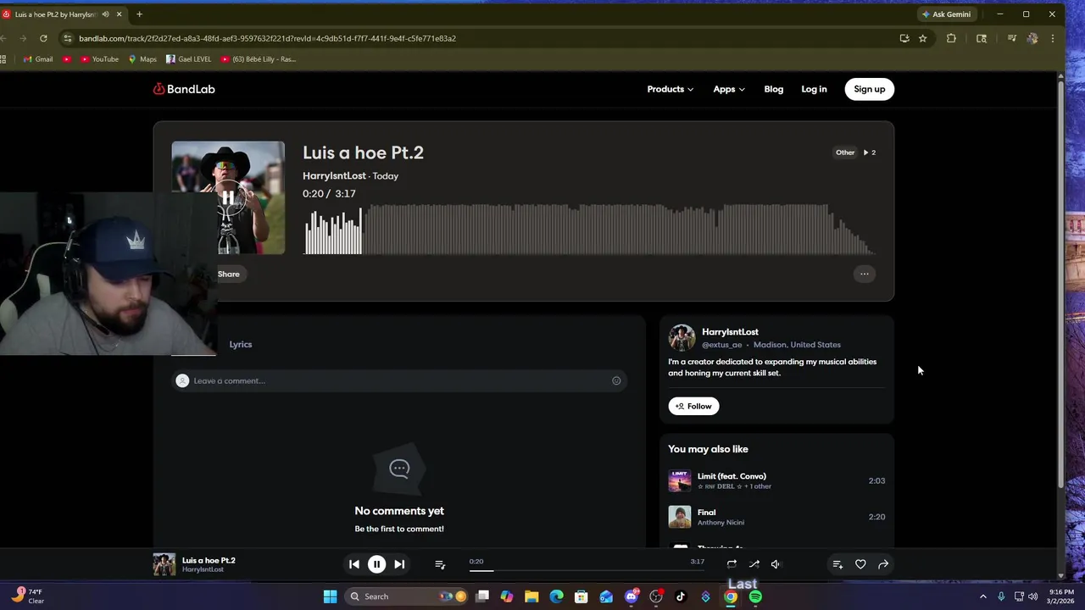
Task: Click the play count indicator
Action: click(870, 152)
